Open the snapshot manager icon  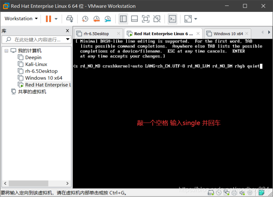pos(108,19)
